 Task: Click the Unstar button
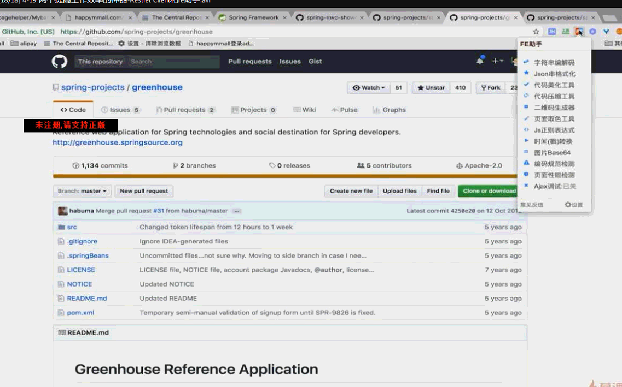pos(431,87)
